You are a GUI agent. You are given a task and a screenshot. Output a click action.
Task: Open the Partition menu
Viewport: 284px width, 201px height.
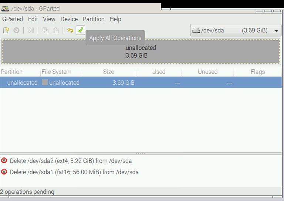[94, 19]
